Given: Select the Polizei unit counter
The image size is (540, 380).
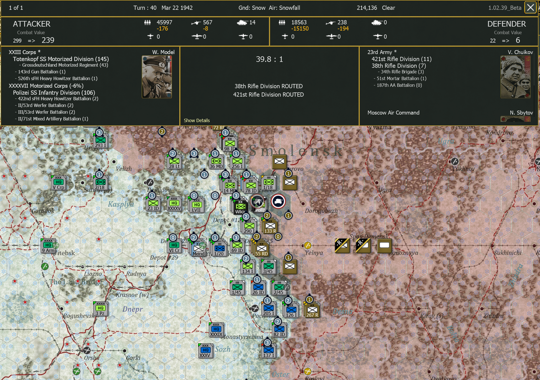Looking at the screenshot, I should click(x=259, y=205).
